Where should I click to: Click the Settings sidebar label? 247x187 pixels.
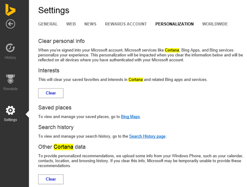point(10,120)
